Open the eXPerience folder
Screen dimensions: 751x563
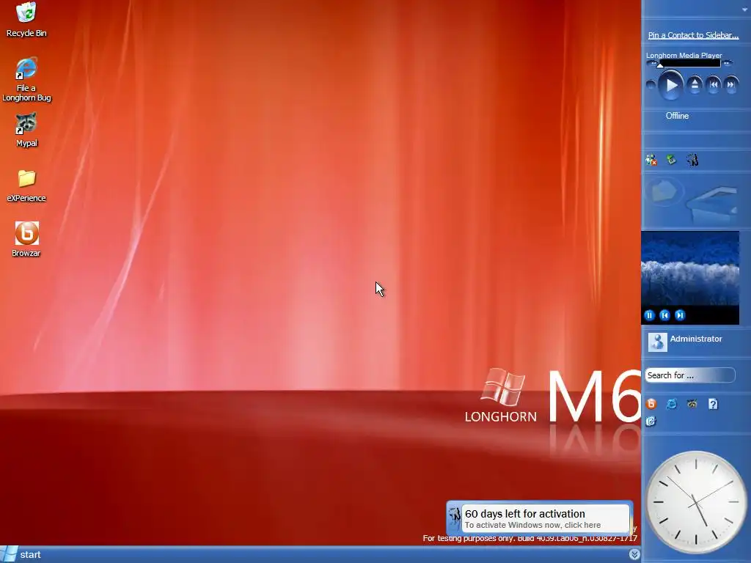pyautogui.click(x=26, y=185)
